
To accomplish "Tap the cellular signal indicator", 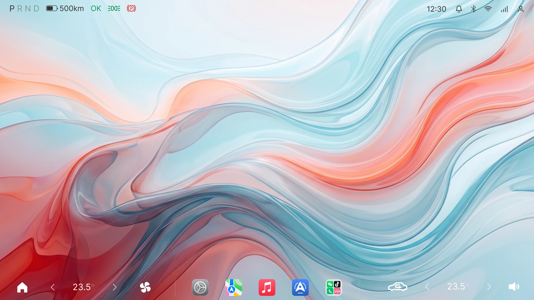I will 504,9.
